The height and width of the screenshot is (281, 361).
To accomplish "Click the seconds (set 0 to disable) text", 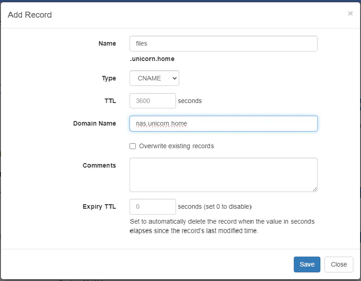I will 215,206.
